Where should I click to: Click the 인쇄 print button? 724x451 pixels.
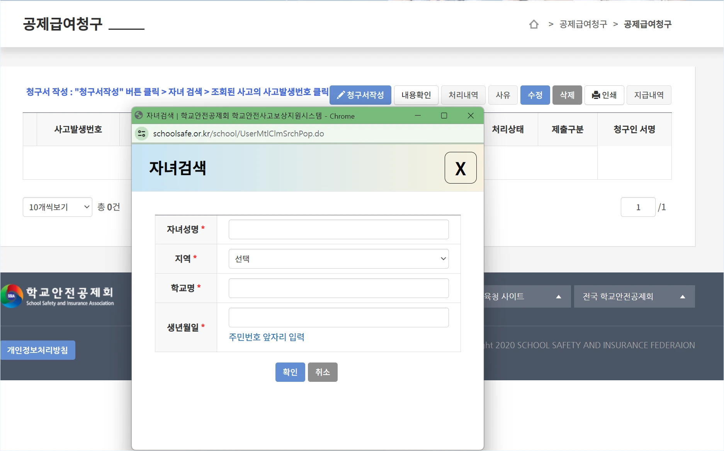(604, 95)
